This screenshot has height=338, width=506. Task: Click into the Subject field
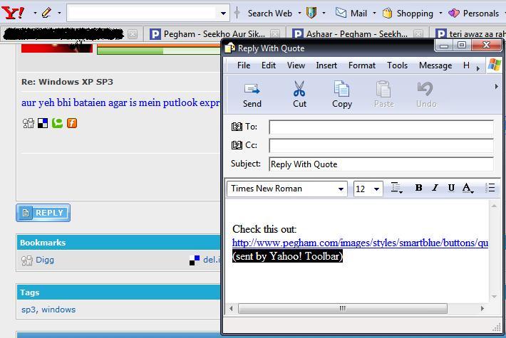point(381,164)
